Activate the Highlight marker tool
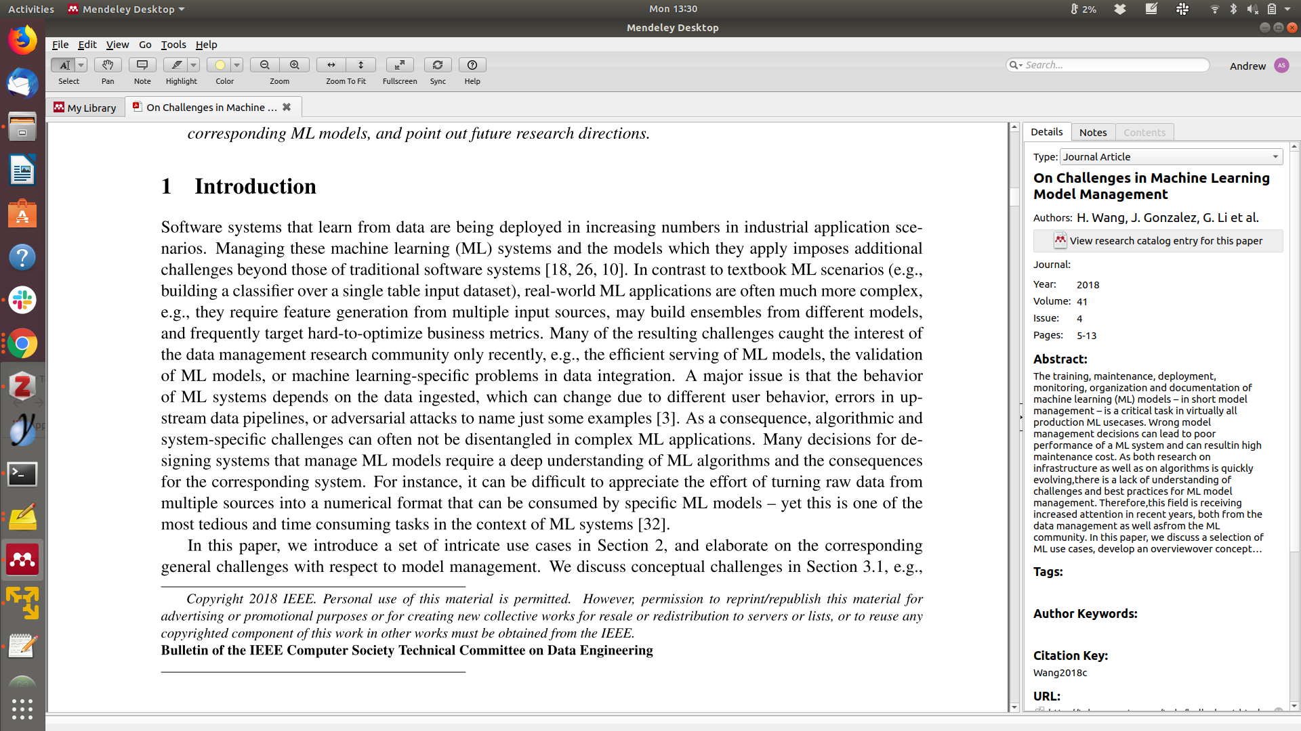This screenshot has height=731, width=1301. (176, 65)
